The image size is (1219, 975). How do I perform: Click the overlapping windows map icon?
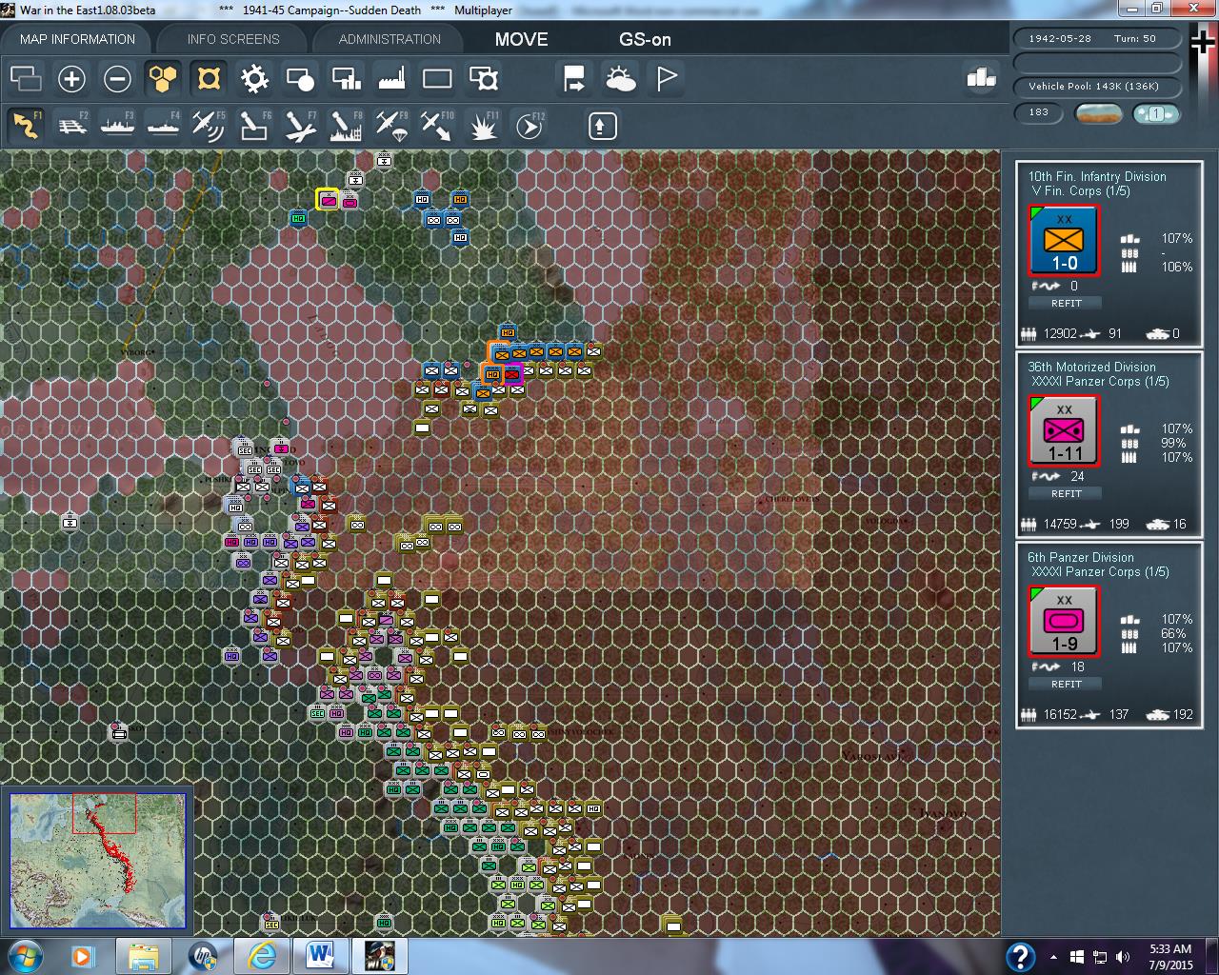click(x=26, y=78)
